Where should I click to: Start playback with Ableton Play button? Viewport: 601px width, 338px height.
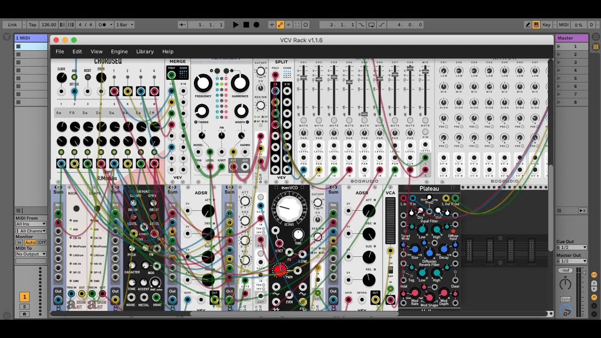pos(236,25)
